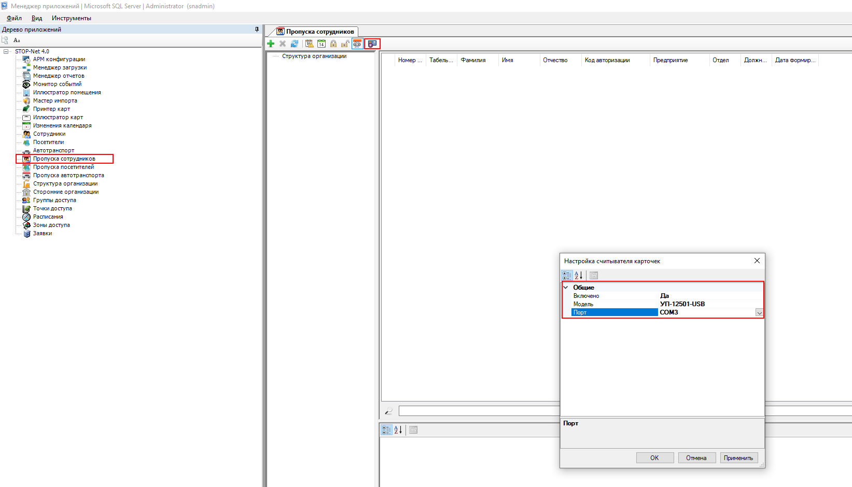This screenshot has width=852, height=487.
Task: Toggle alphabetical sort in bottom property grid
Action: pos(398,429)
